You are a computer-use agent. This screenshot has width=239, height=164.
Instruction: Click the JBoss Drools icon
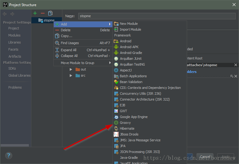click(x=116, y=134)
